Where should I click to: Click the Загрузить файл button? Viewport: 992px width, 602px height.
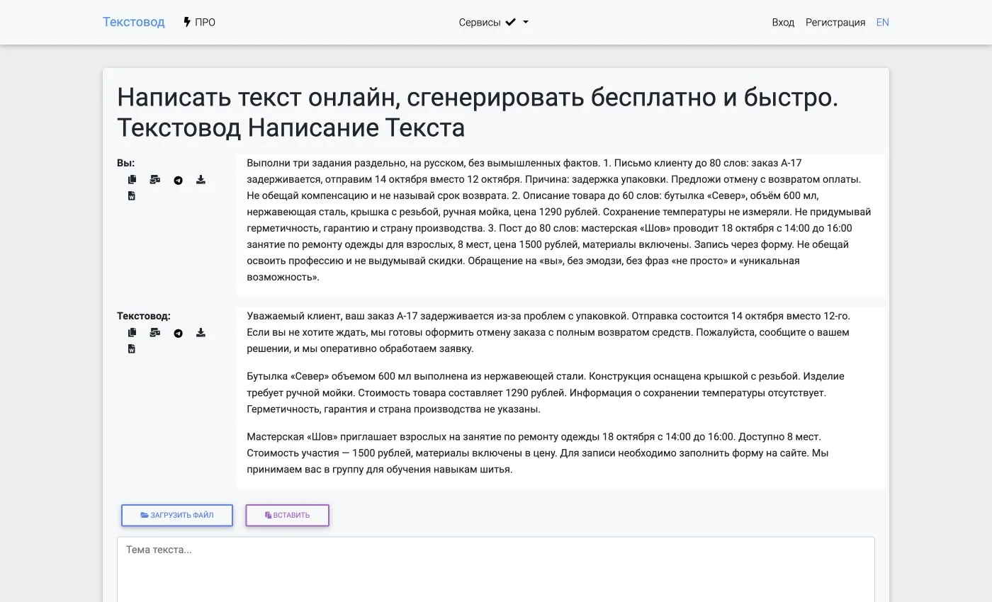click(177, 516)
